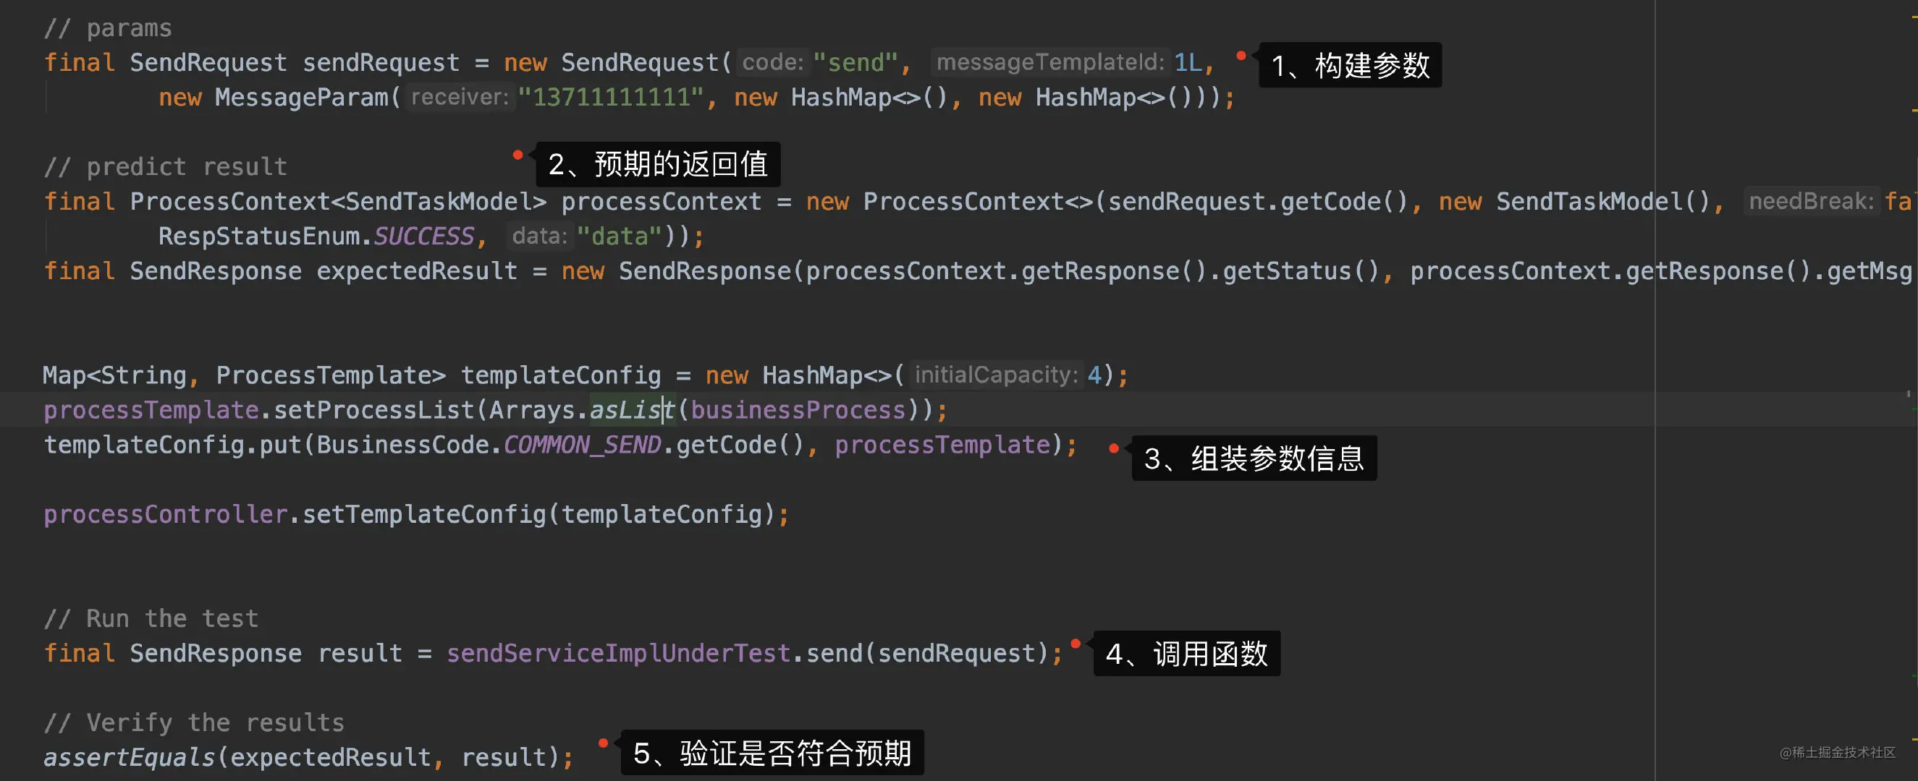Screen dimensions: 1918x781
Task: Click the red dot beside '1、构建参数' label
Action: tap(1241, 56)
